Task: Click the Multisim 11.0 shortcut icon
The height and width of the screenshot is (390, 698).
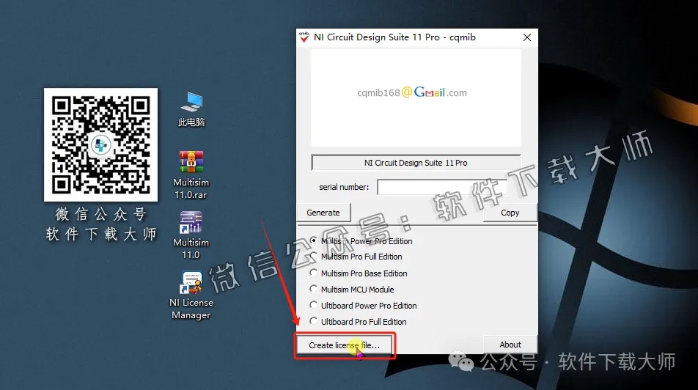Action: tap(191, 223)
